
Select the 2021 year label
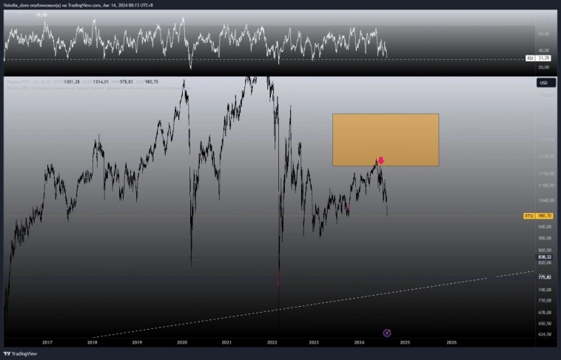(x=226, y=342)
